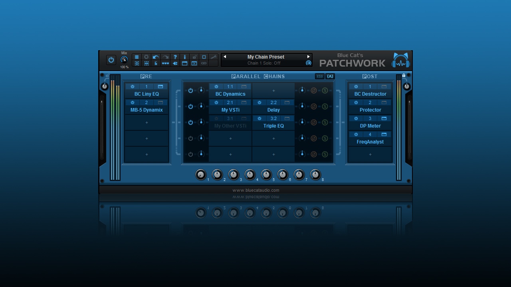Click the Protector plug-in name
The width and height of the screenshot is (511, 287).
tap(370, 110)
